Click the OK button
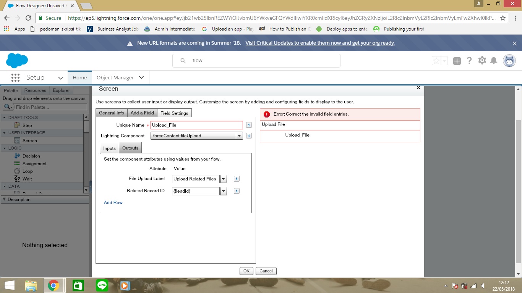The image size is (522, 293). (x=246, y=271)
